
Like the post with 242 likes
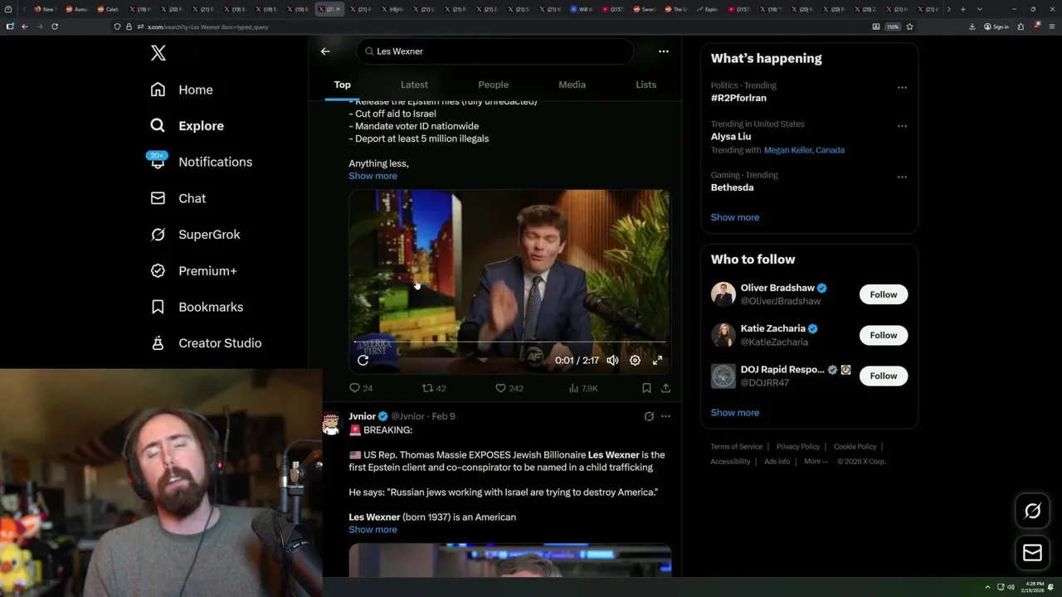coord(509,388)
